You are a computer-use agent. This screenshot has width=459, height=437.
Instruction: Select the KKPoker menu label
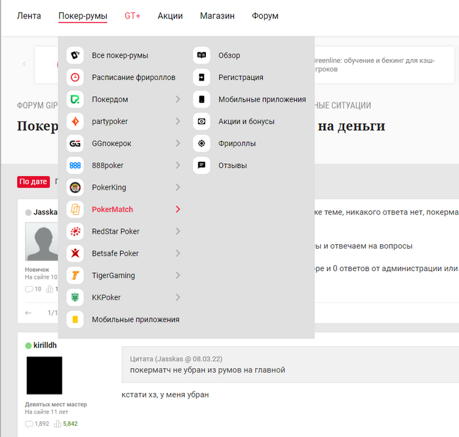[x=106, y=297]
